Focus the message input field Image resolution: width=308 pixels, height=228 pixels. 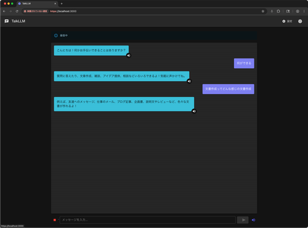click(147, 220)
